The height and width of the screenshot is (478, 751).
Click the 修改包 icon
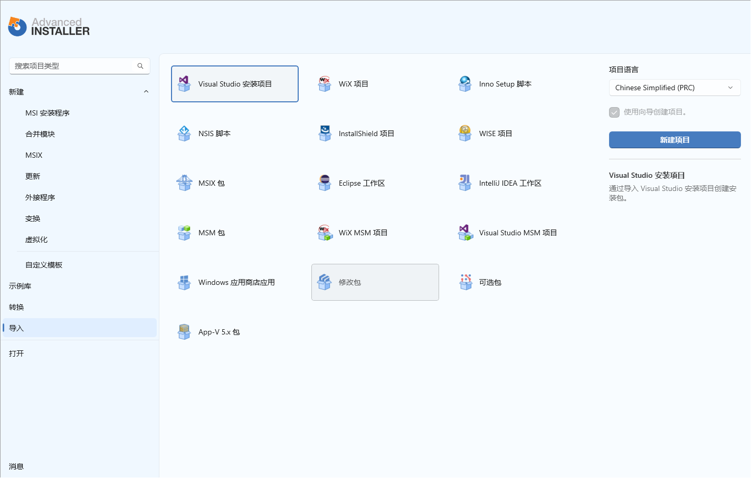(x=325, y=282)
